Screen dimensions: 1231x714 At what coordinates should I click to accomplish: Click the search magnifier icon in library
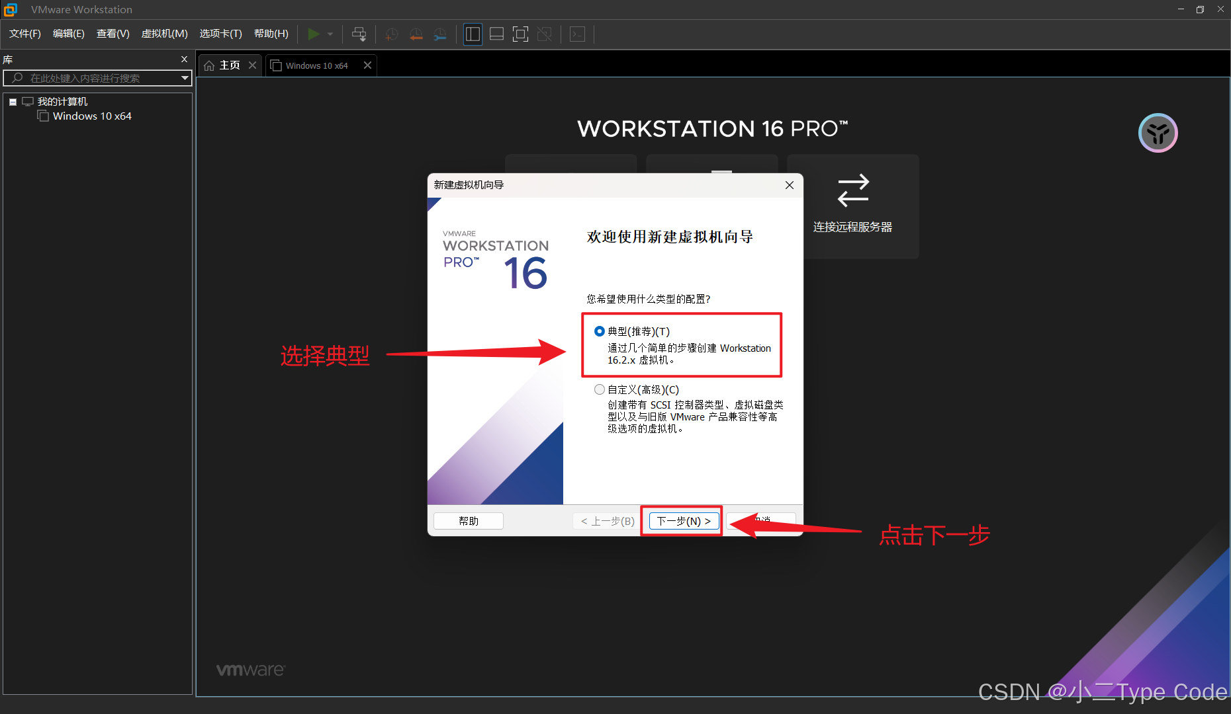click(x=18, y=78)
